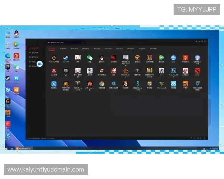Launch the Cyberpunk 2077 steam icon
Viewport: 224px width, 179px height.
click(150, 73)
